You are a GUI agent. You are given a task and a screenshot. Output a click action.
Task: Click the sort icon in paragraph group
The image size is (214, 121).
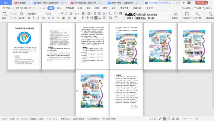pos(110,14)
